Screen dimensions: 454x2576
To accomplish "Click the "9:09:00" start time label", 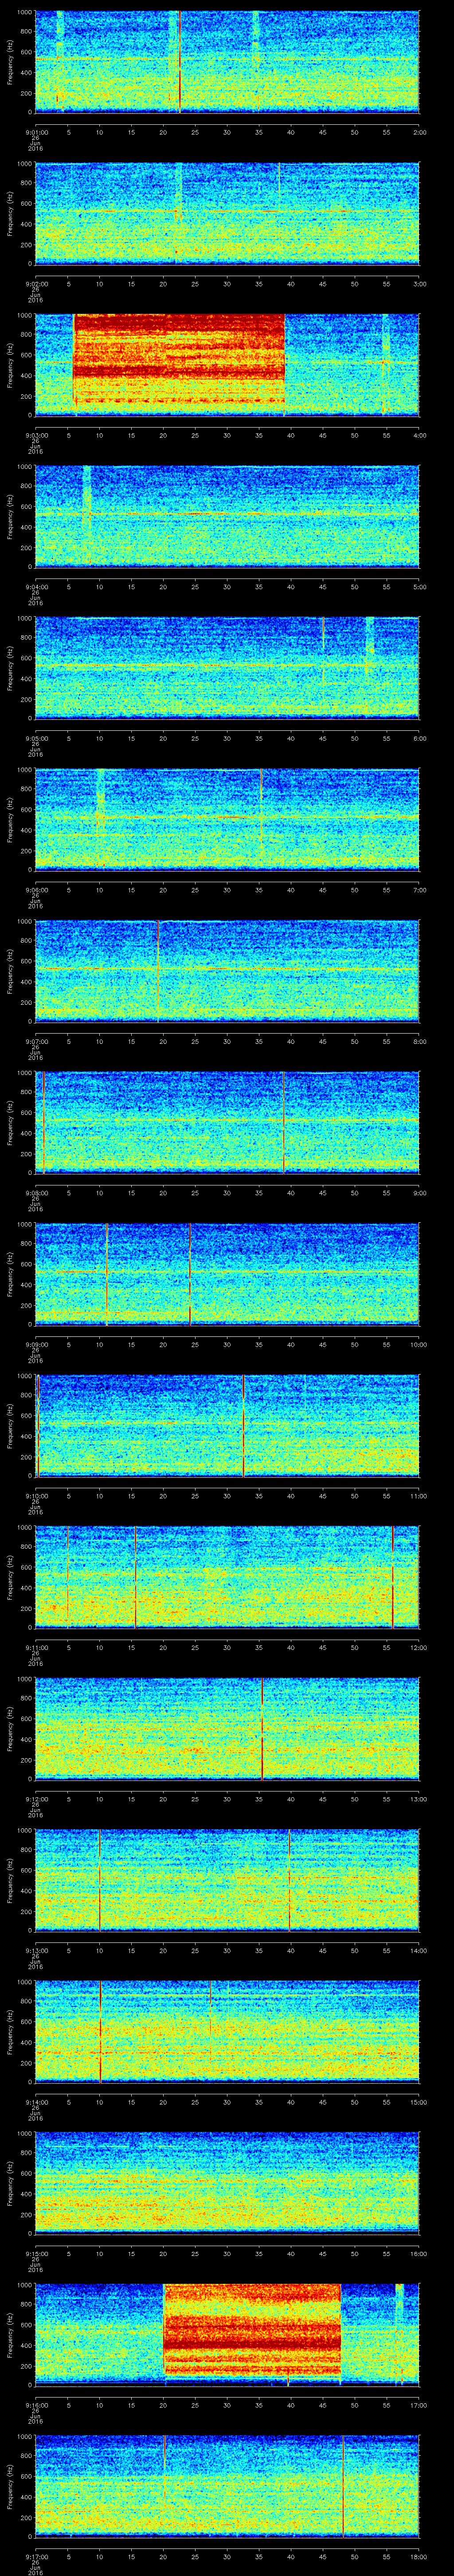I will coord(37,1344).
